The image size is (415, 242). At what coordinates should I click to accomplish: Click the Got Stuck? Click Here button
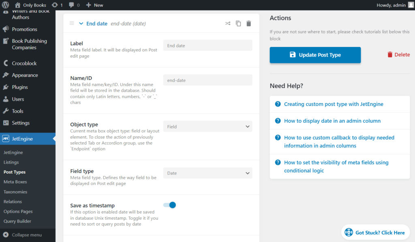click(375, 232)
